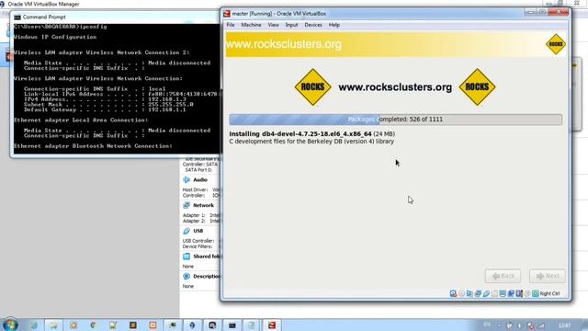Click IPv4 Address line in Command Prompt
This screenshot has height=331, width=588.
pyautogui.click(x=105, y=99)
